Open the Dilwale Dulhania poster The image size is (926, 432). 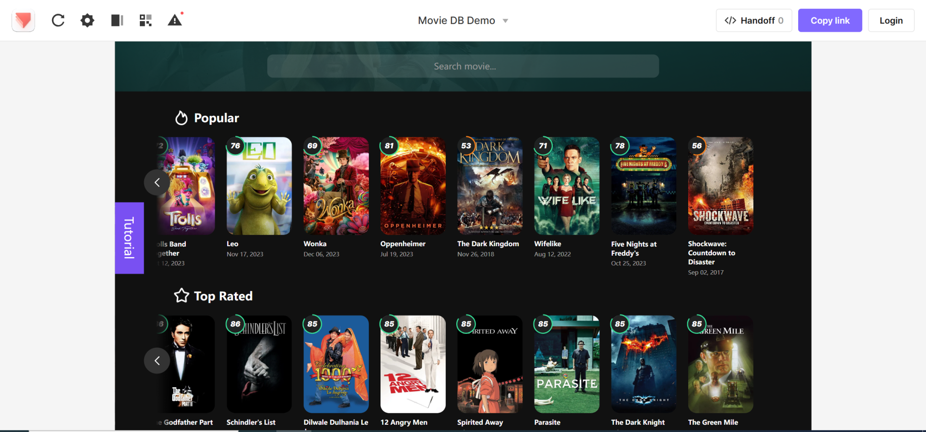tap(336, 364)
